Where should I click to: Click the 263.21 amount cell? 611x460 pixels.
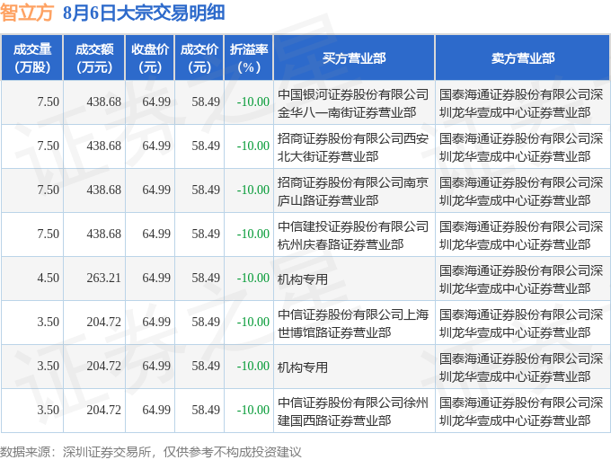[x=103, y=279]
